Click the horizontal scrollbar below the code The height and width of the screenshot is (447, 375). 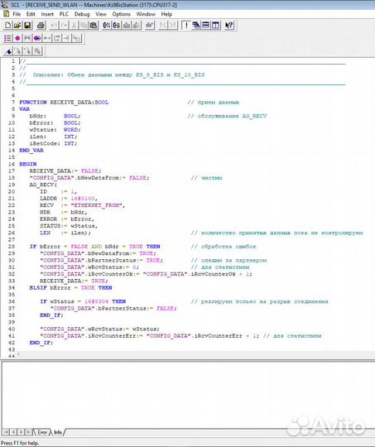coord(197,354)
